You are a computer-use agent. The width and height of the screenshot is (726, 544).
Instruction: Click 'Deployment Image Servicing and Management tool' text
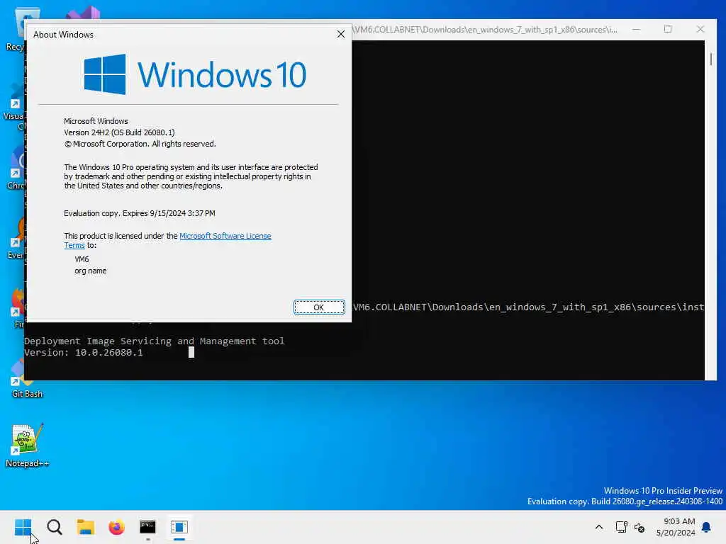point(154,341)
